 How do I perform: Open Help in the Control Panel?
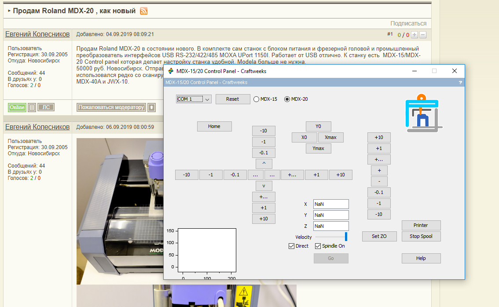click(x=421, y=258)
